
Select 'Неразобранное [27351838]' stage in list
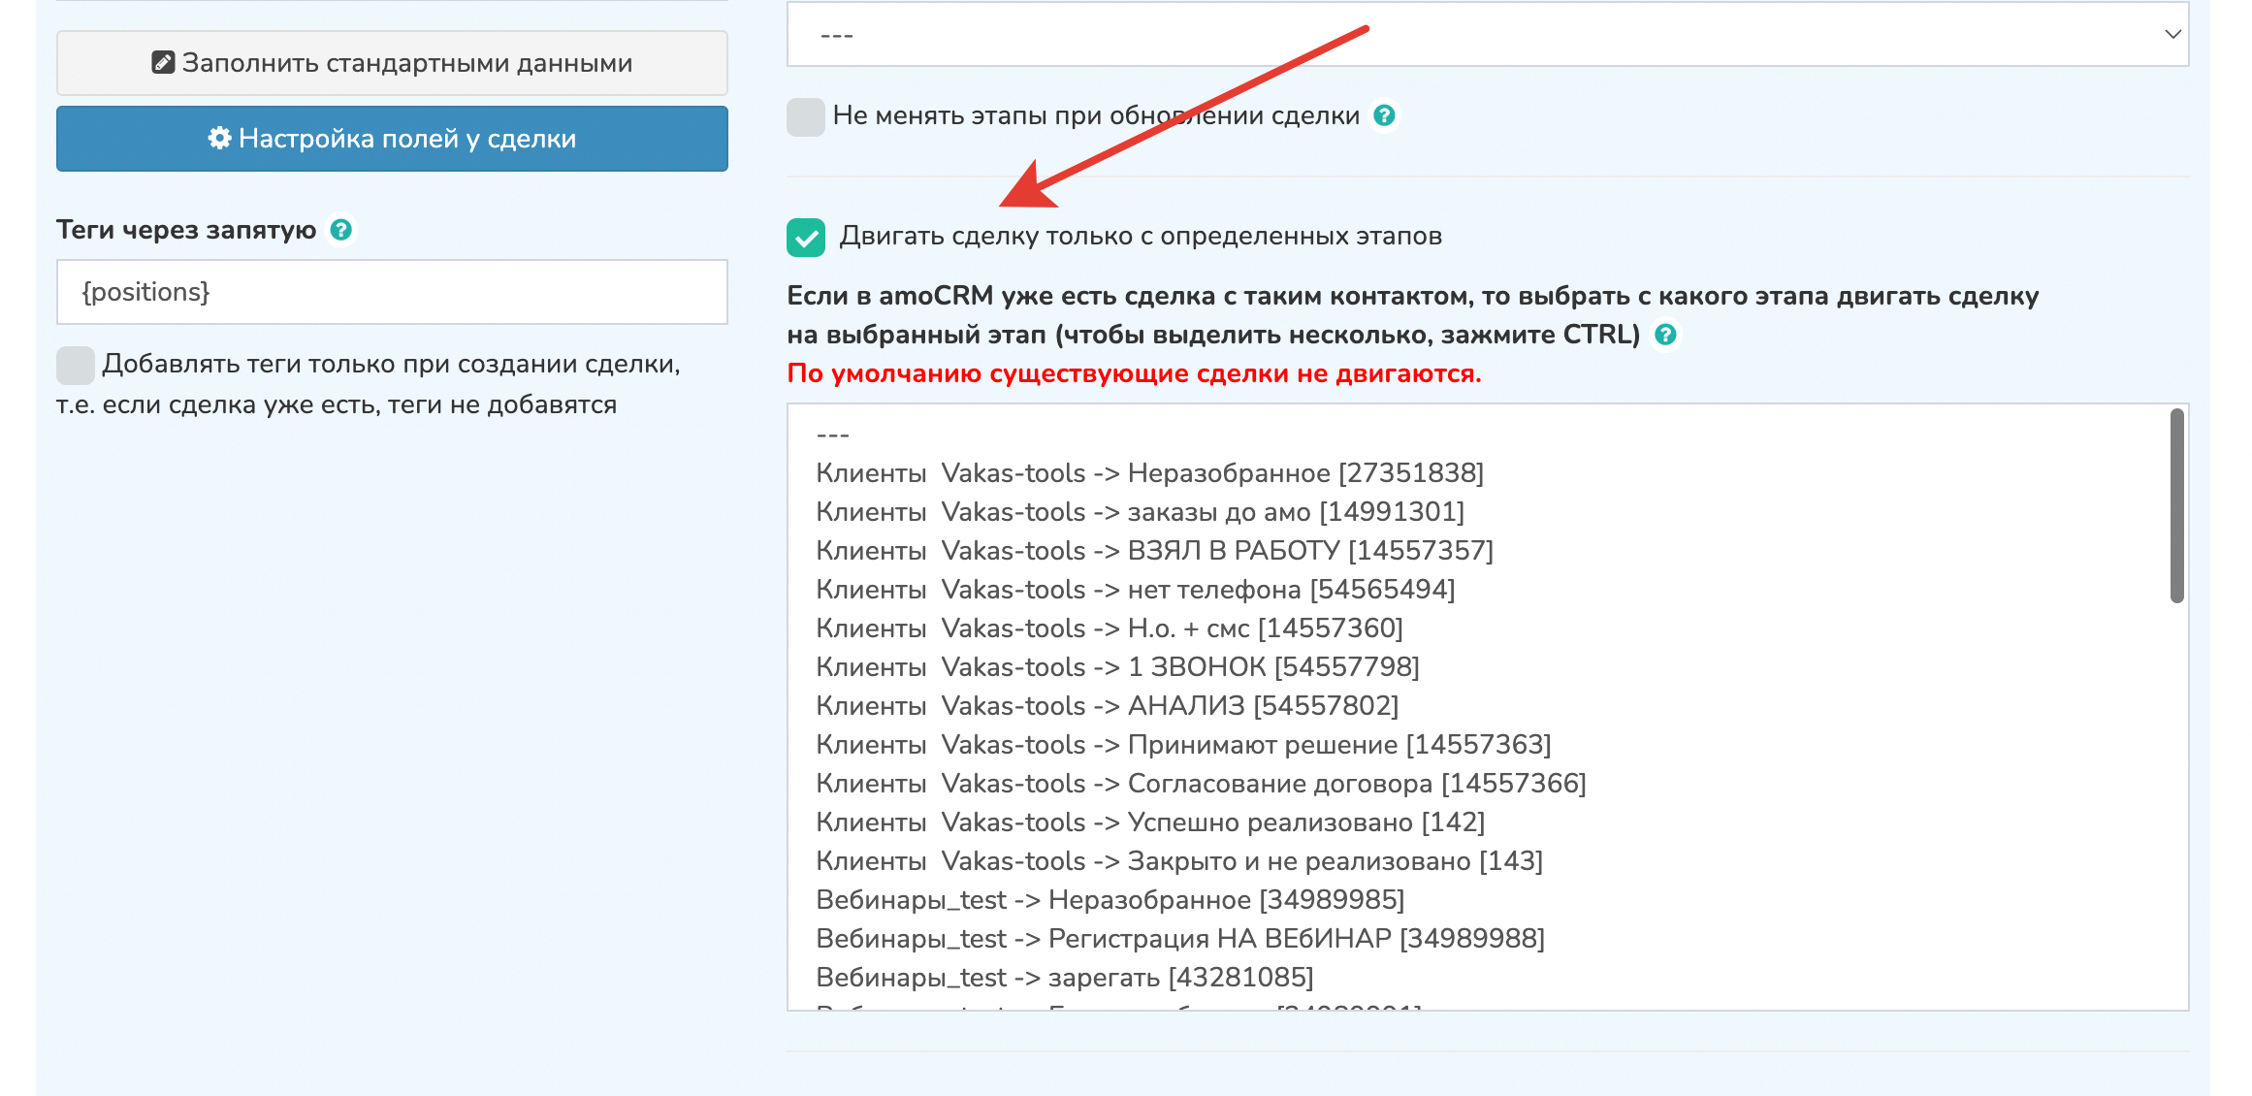click(x=1149, y=473)
